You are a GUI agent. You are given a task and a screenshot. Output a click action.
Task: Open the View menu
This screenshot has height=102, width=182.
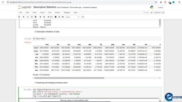pos(34,12)
